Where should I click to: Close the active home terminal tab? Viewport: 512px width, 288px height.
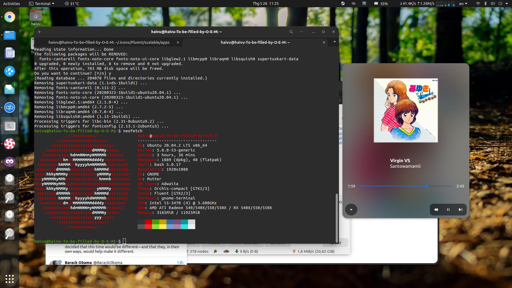click(x=324, y=42)
